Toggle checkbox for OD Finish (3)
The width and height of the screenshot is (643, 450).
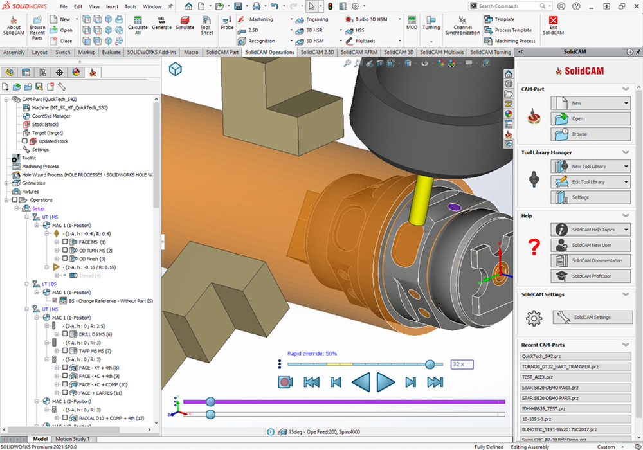[64, 258]
